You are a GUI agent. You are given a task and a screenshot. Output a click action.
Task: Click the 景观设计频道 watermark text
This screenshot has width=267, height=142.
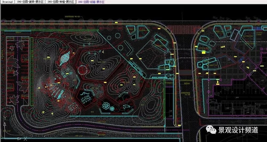(238, 130)
